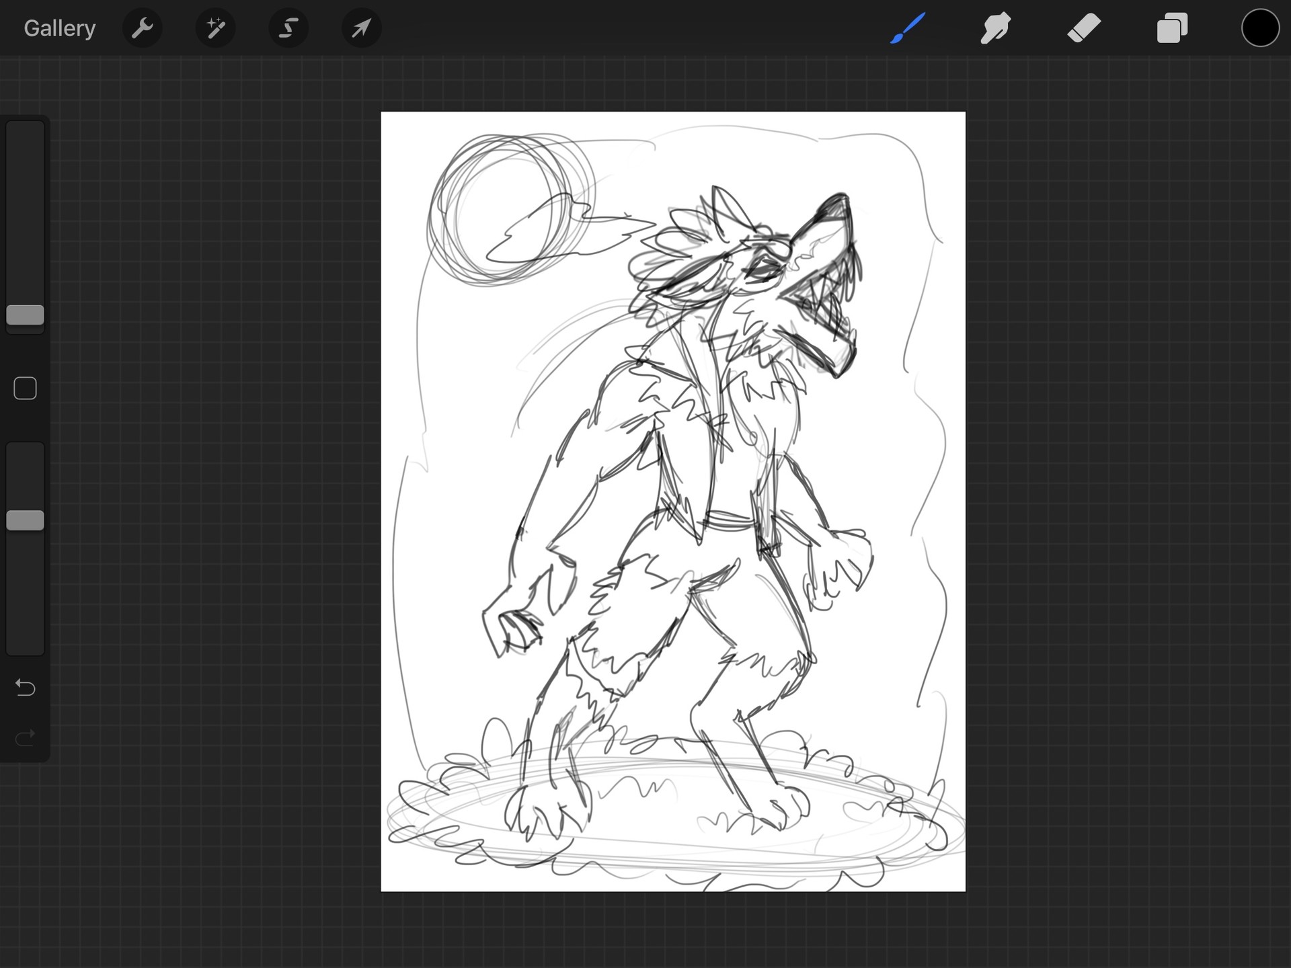
Task: Adjust the brush size slider handle
Action: (25, 315)
